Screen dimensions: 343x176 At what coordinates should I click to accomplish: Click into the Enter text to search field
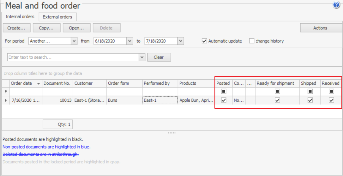(x=73, y=57)
